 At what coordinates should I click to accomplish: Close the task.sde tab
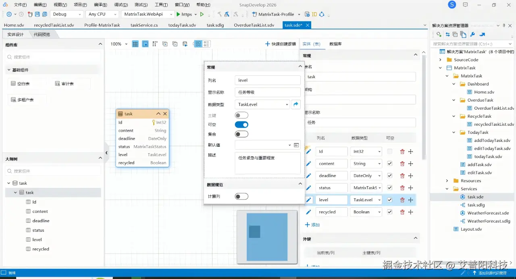click(307, 25)
